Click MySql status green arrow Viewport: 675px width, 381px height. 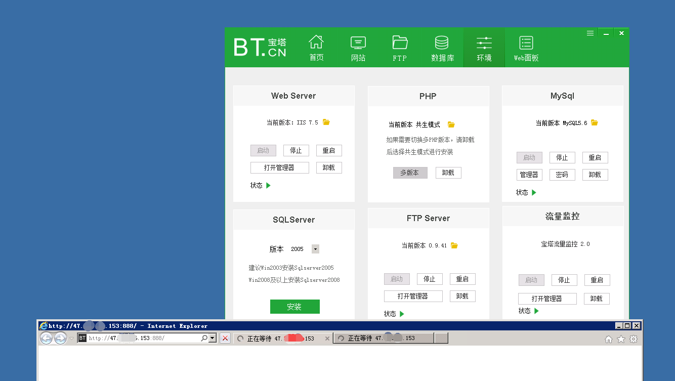[x=534, y=192]
